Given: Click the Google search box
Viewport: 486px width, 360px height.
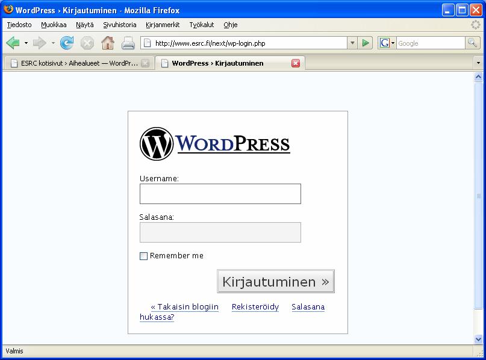Looking at the screenshot, I should point(431,43).
